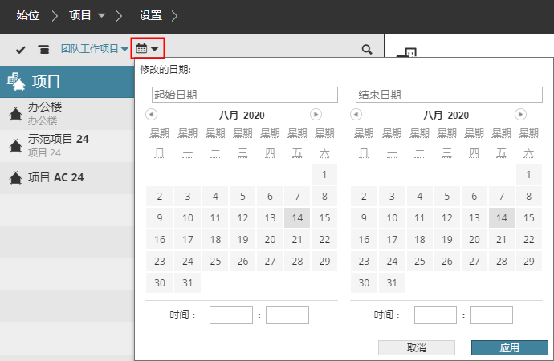
Task: Go to previous month in end calendar
Action: [356, 115]
